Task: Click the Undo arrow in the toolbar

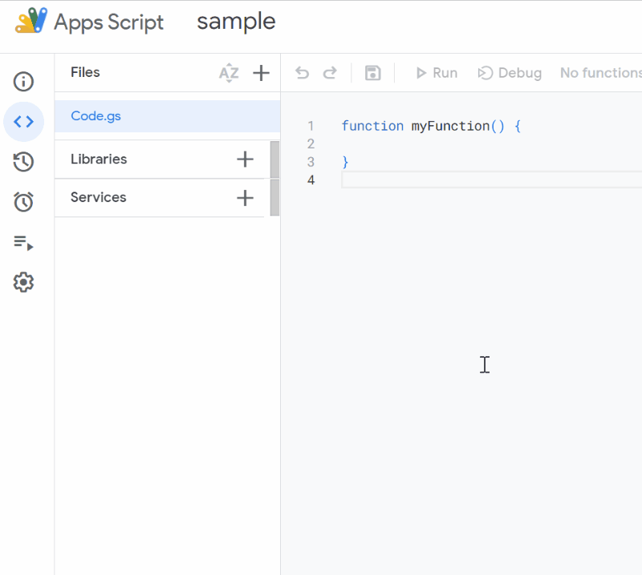Action: (303, 74)
